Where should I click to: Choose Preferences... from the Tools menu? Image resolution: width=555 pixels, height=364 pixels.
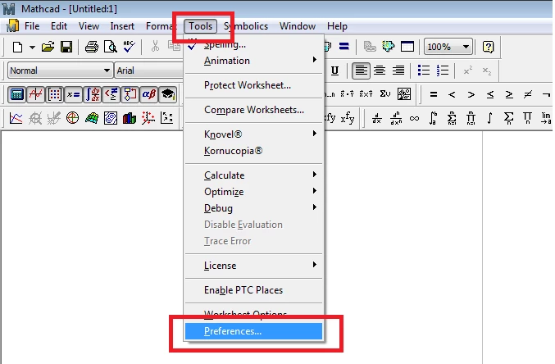click(x=254, y=331)
